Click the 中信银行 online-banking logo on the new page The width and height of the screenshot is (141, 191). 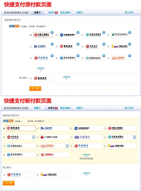tap(21, 175)
